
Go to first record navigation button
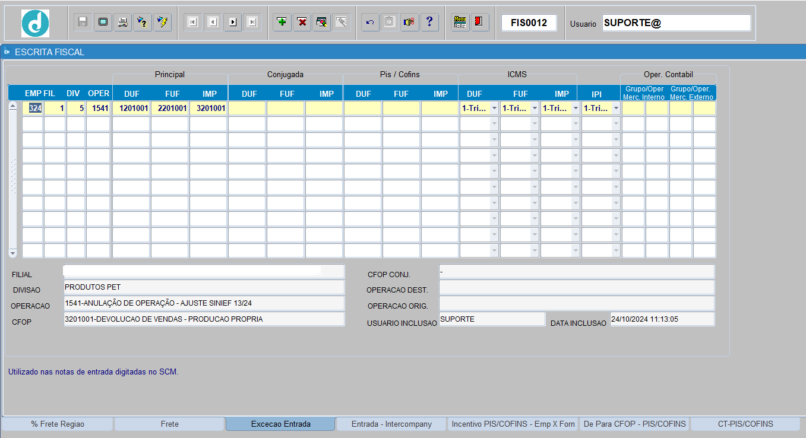[192, 22]
